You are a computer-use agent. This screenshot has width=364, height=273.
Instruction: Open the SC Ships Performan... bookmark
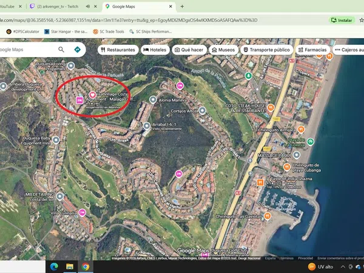click(150, 32)
